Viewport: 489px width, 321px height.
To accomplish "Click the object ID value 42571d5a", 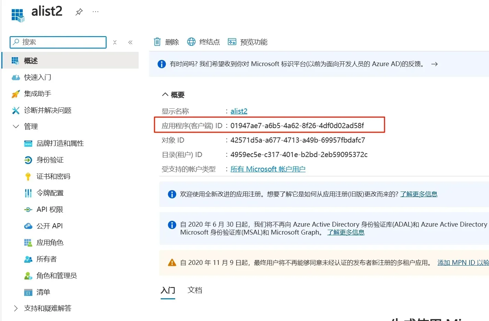I will (298, 140).
